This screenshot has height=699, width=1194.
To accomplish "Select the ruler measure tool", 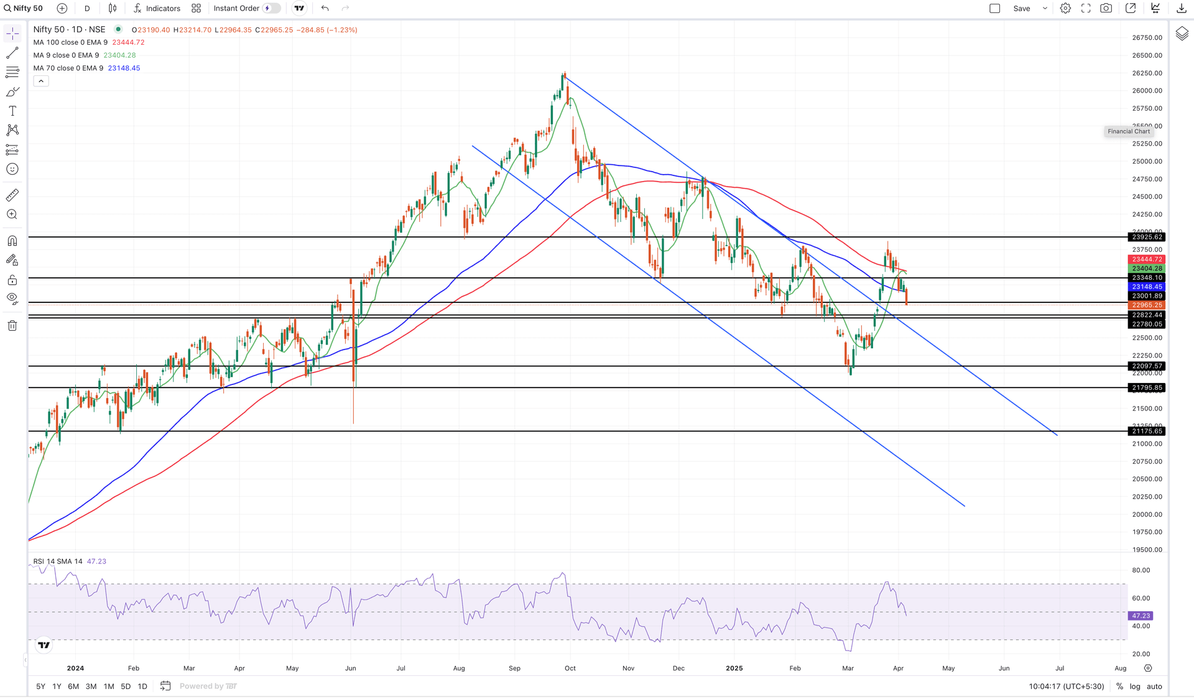I will click(12, 195).
